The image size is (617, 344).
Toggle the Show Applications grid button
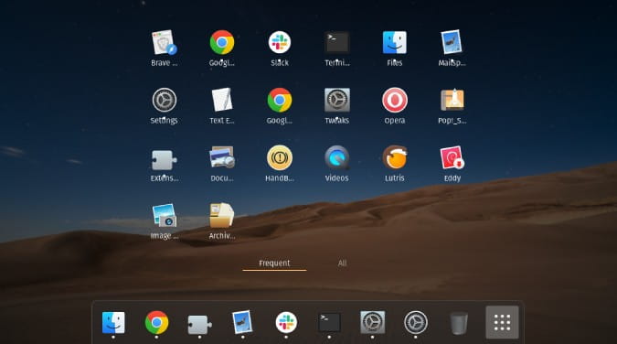coord(502,322)
